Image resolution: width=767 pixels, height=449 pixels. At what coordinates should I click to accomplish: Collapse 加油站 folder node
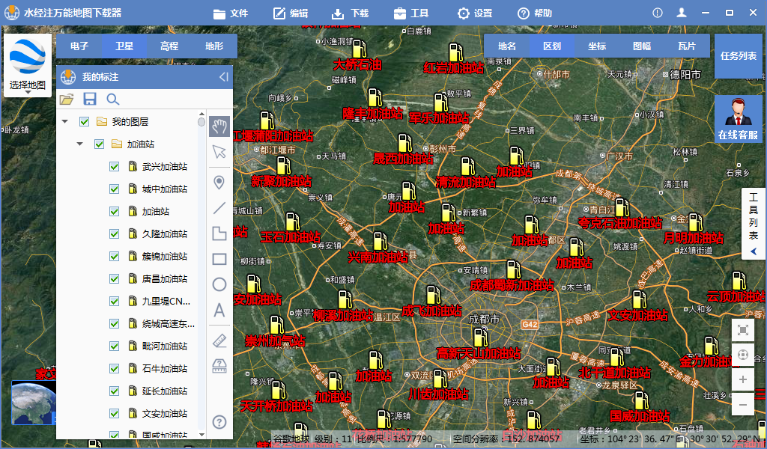[x=79, y=144]
